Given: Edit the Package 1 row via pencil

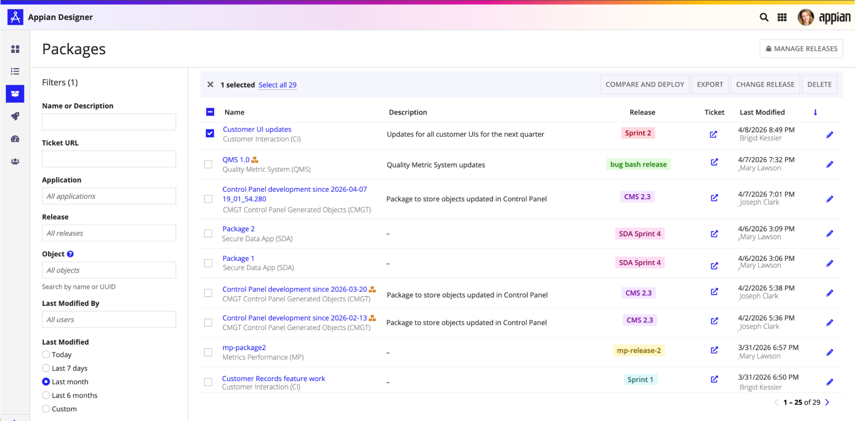Looking at the screenshot, I should coord(830,263).
